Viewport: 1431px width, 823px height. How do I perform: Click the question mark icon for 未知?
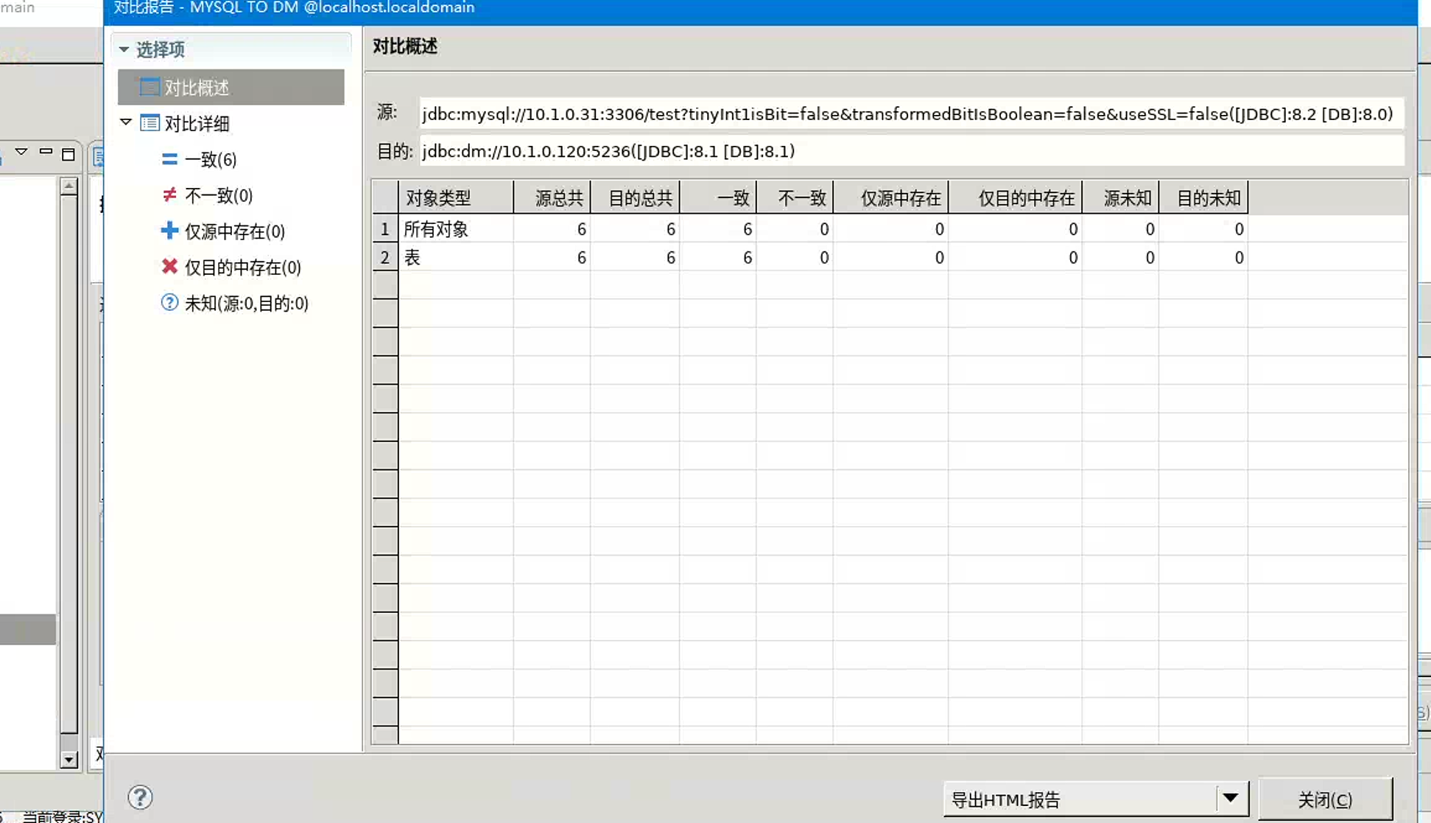[x=169, y=303]
